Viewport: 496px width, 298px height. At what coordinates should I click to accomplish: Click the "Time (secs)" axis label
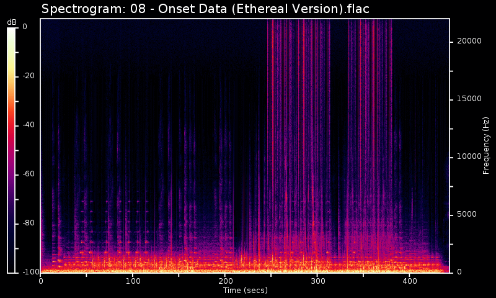(x=245, y=290)
